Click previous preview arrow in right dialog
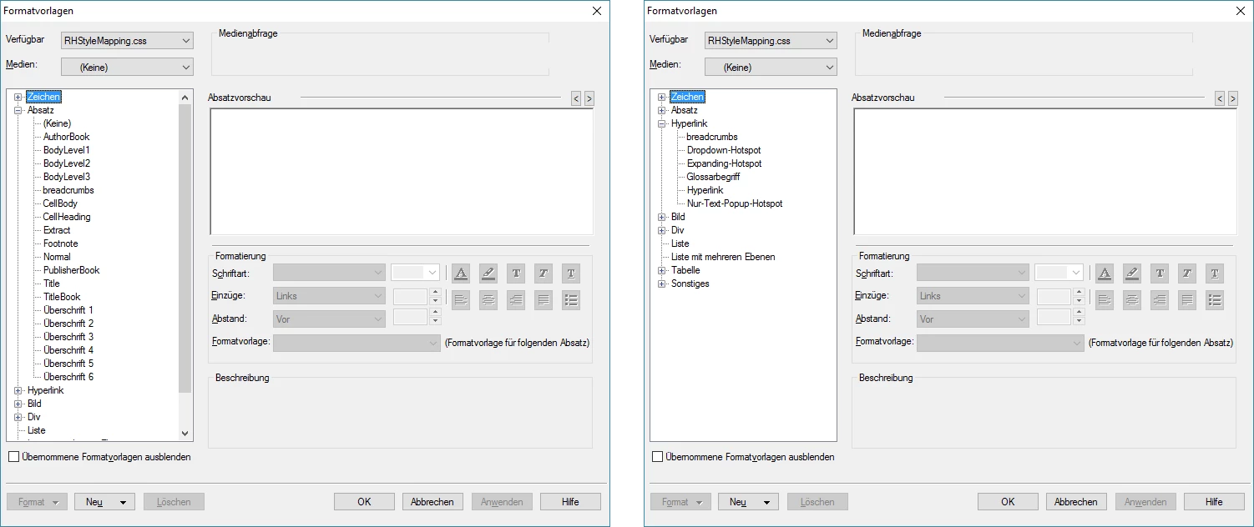 point(1220,98)
